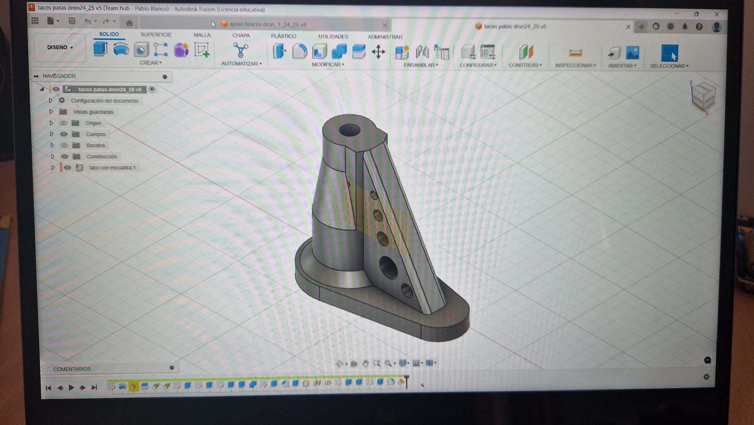The width and height of the screenshot is (754, 425).
Task: Open apoio brazos dron document tab
Action: tap(267, 25)
